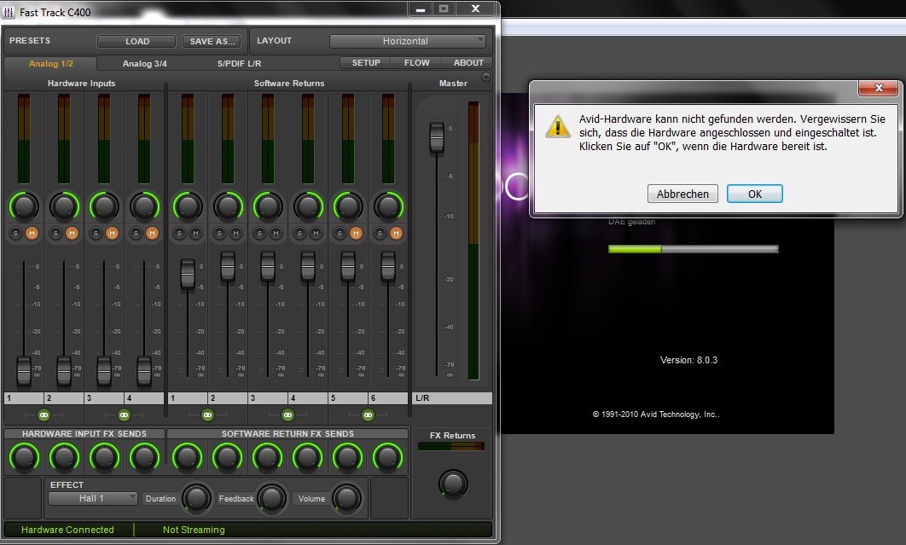Click the Master L/R fader handle
This screenshot has height=545, width=906.
click(x=436, y=137)
